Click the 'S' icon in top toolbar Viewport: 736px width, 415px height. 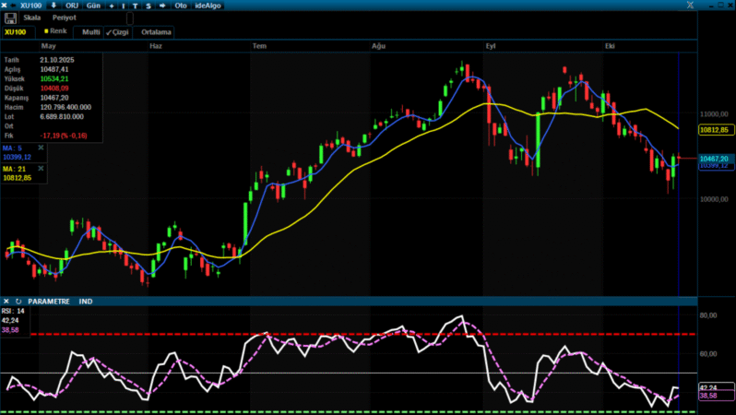(148, 6)
